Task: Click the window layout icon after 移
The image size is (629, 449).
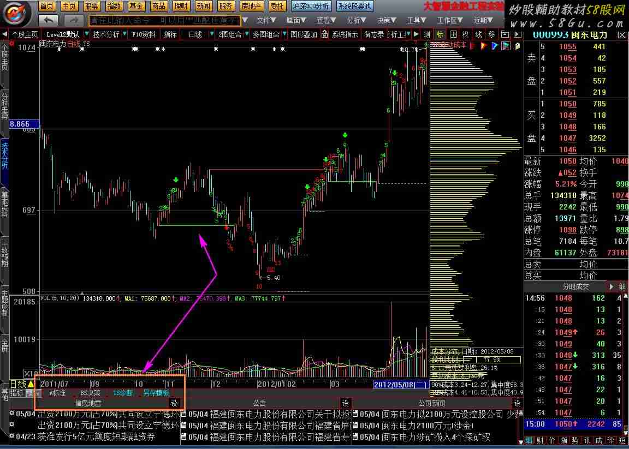Action: click(x=505, y=34)
